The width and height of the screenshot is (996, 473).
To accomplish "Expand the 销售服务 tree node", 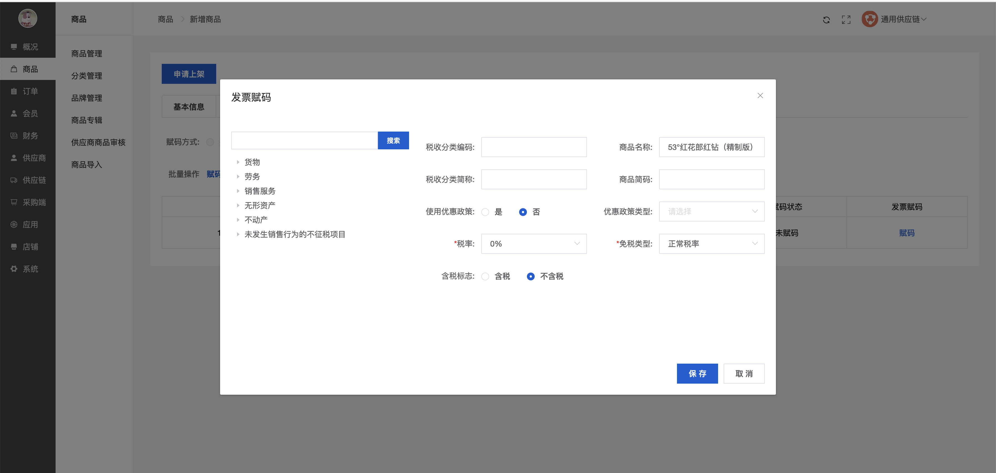I will click(x=238, y=191).
